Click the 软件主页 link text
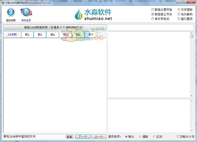The image size is (197, 142). [x=26, y=20]
